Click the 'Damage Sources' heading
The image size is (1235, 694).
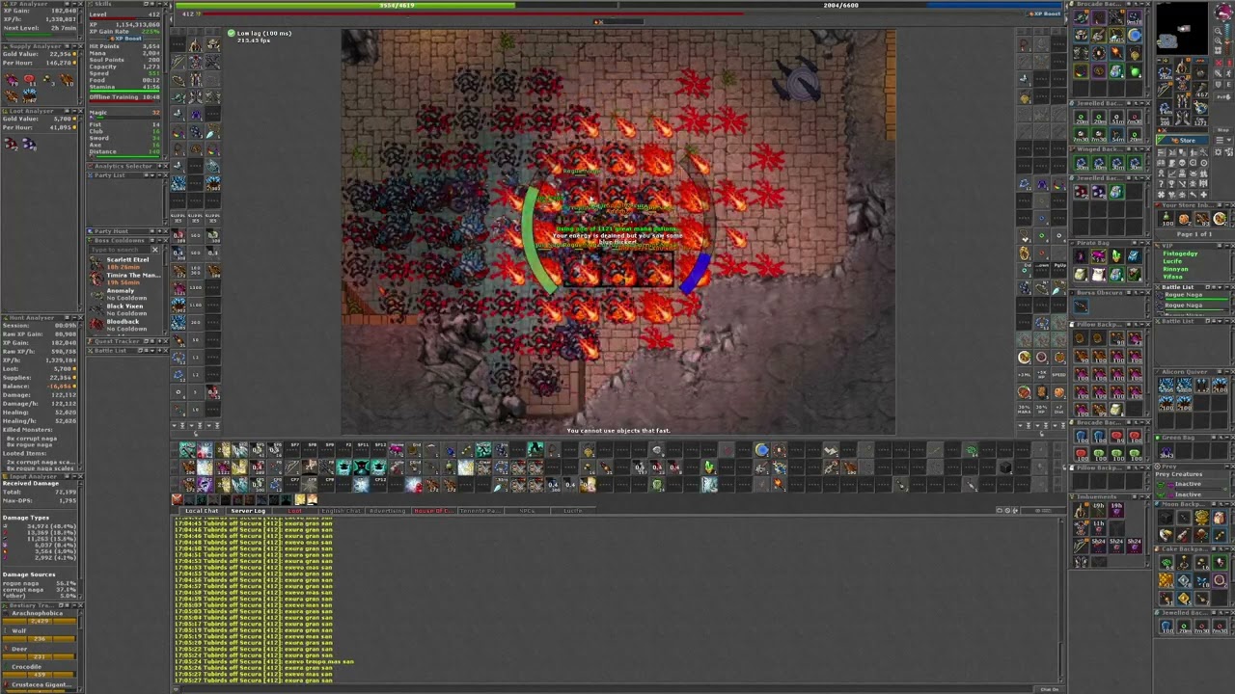(29, 574)
